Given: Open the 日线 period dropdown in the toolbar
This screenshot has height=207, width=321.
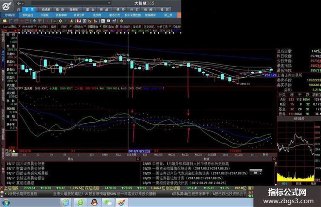Looking at the screenshot, I should pos(71,27).
